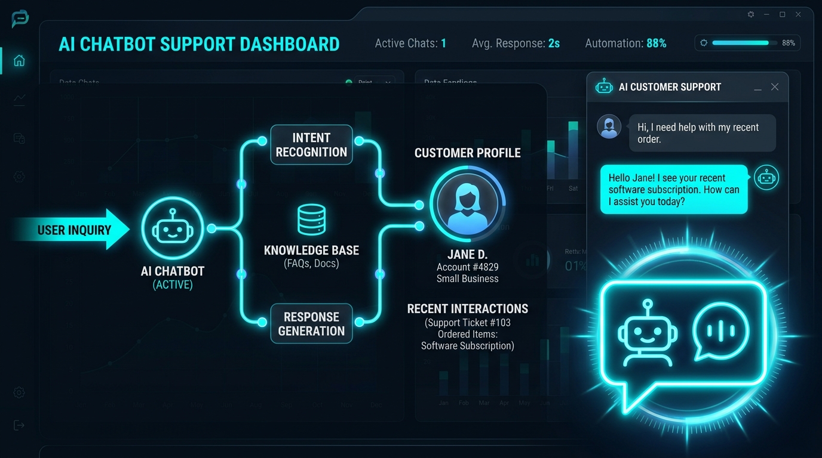Click the AI Chatbot robot node

pyautogui.click(x=173, y=229)
